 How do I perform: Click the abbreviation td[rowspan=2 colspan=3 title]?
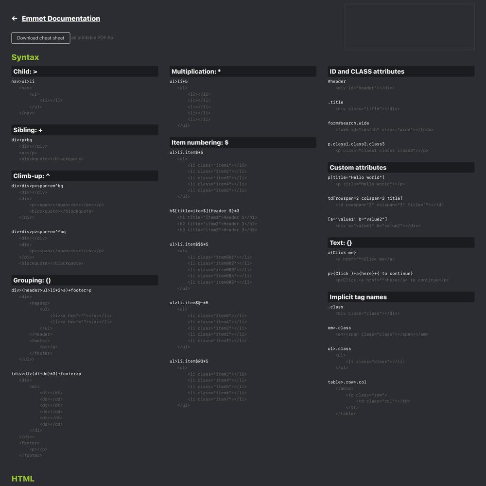pos(365,198)
